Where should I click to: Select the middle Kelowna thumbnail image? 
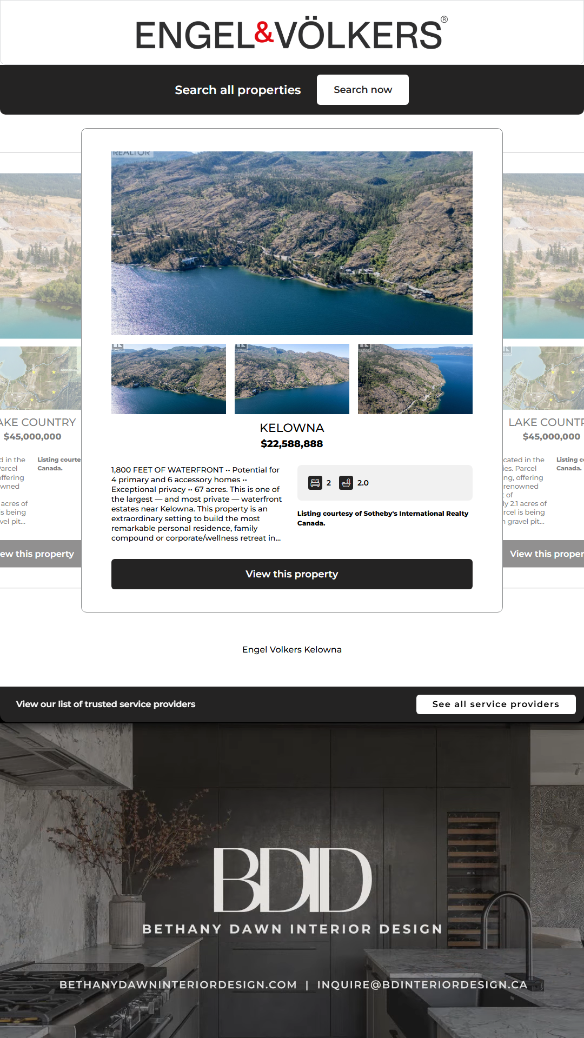[292, 379]
